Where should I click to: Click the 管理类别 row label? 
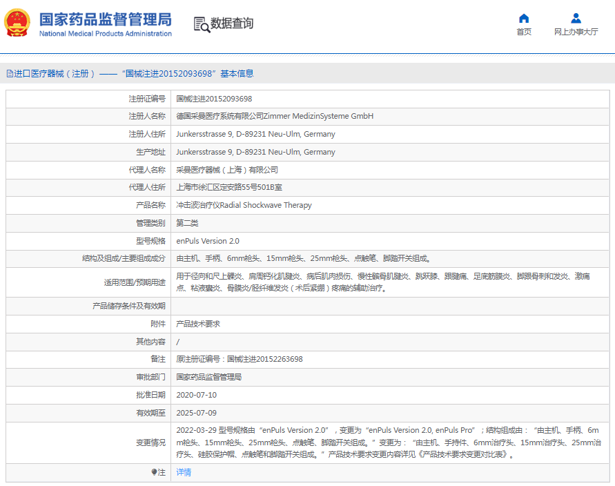click(x=150, y=223)
